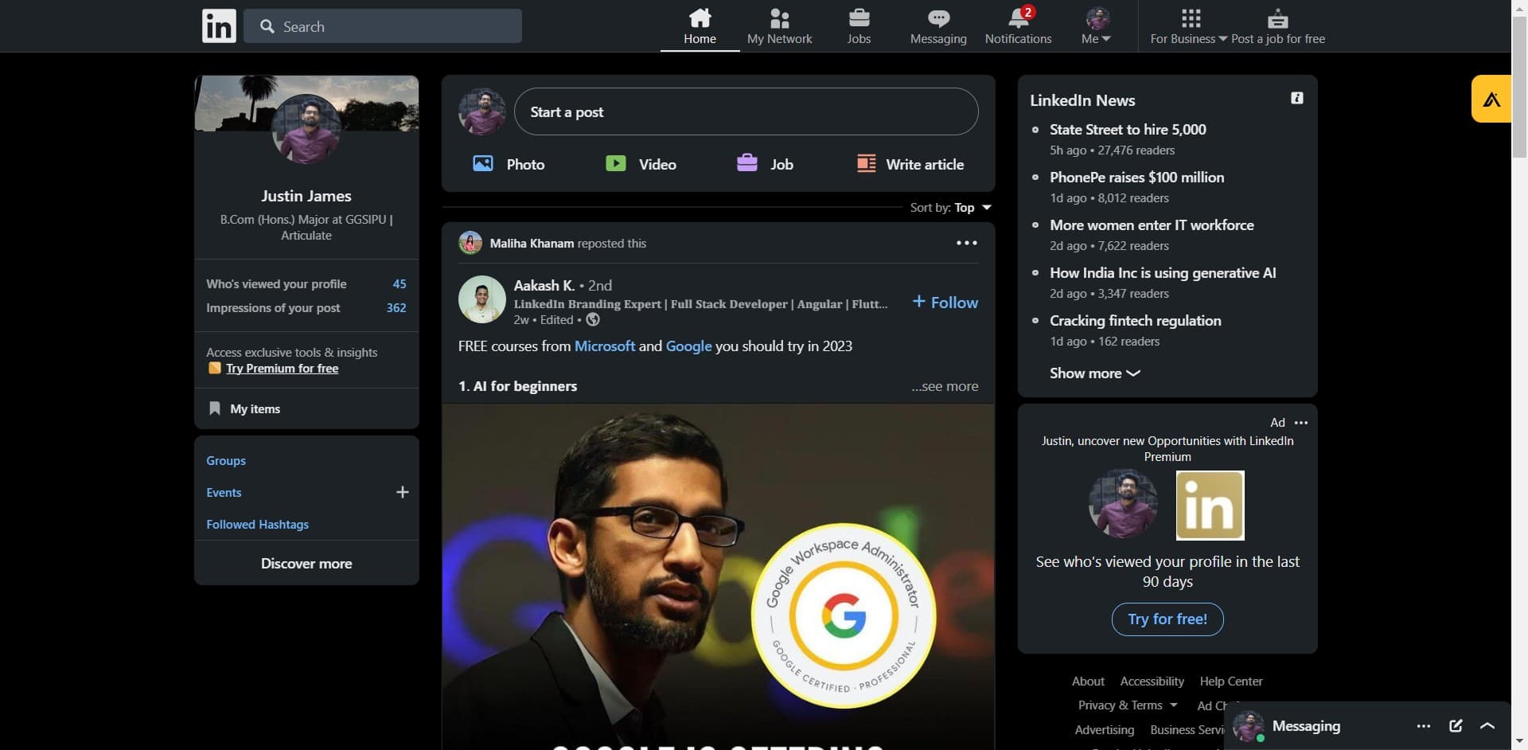Expand post with ...see more
Viewport: 1528px width, 750px height.
945,386
